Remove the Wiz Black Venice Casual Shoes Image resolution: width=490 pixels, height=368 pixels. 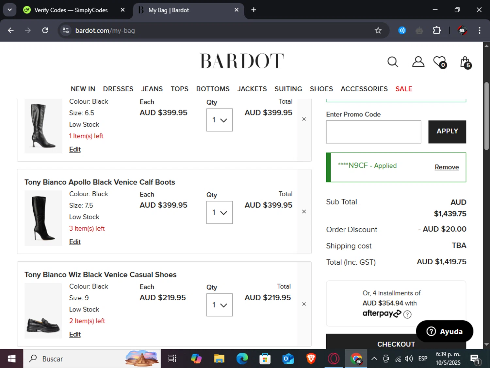click(x=304, y=304)
